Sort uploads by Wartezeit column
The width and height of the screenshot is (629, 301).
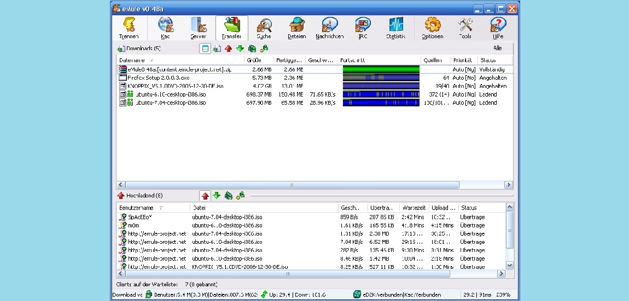(414, 208)
